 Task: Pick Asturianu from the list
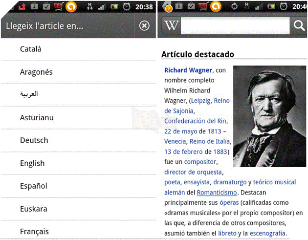(37, 117)
